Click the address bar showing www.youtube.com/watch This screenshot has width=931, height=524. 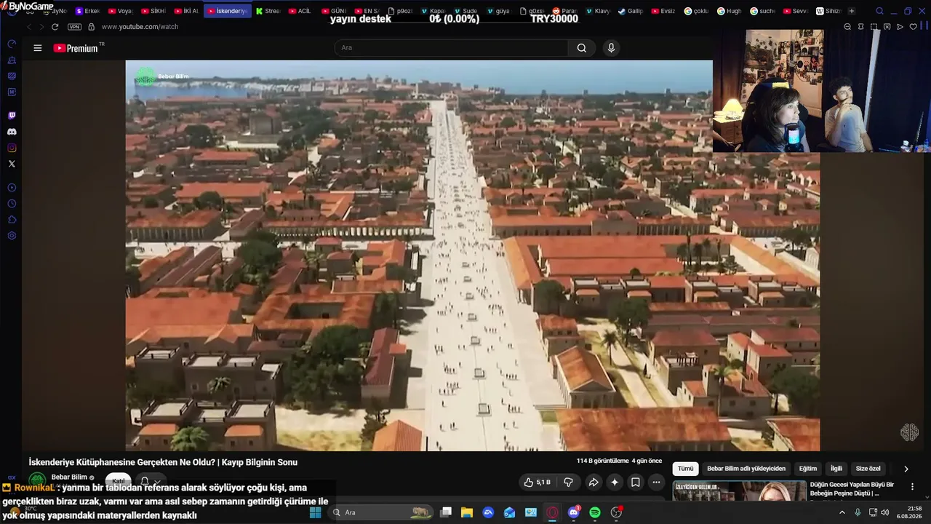coord(140,27)
